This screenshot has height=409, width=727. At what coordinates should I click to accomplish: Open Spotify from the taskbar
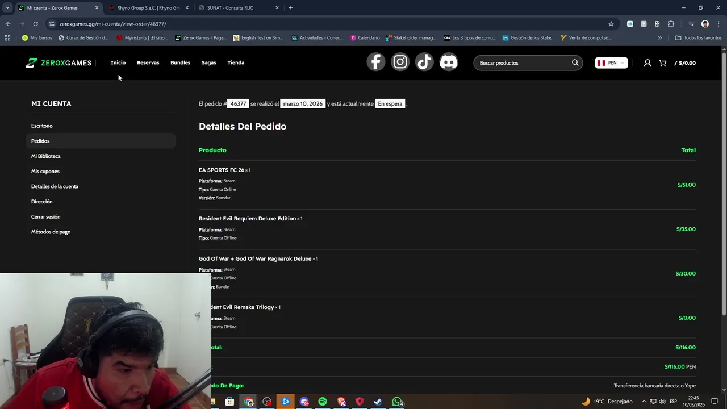(x=323, y=402)
